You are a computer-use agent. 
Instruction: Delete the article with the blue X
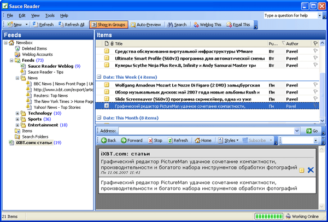pos(311,170)
